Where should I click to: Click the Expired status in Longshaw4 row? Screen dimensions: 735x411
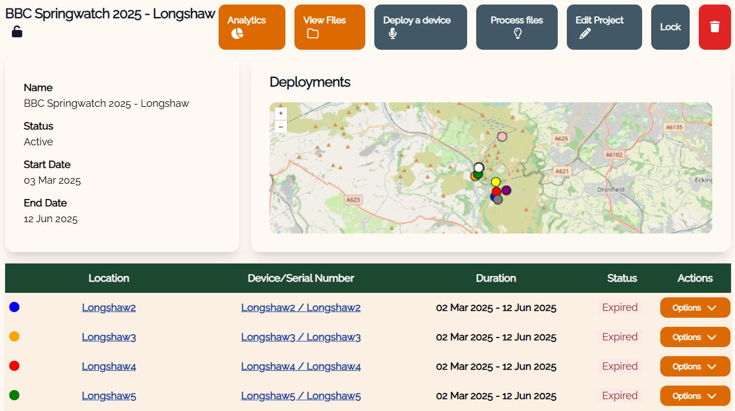[x=620, y=366]
